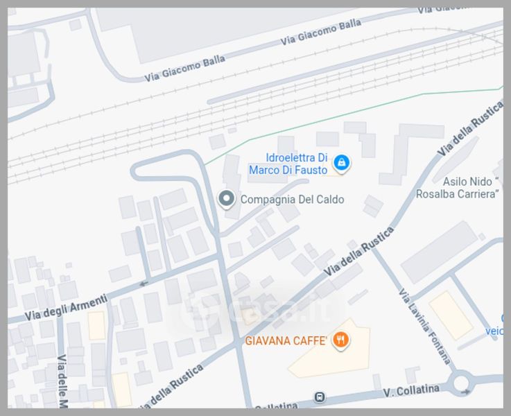The width and height of the screenshot is (511, 416).
Task: Click the V. Collatina street label
Action: coord(411,390)
